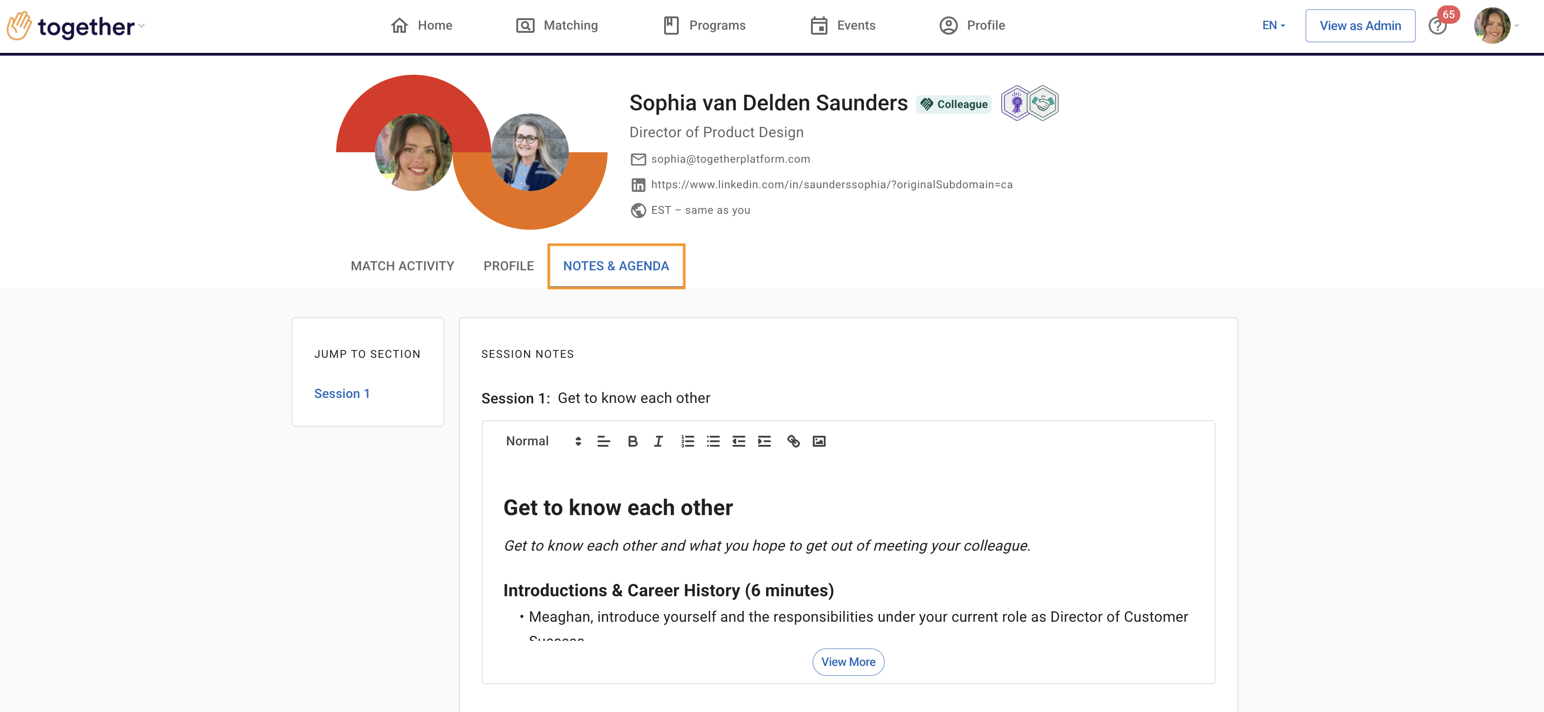Expand the EN language selector
The height and width of the screenshot is (712, 1544).
coord(1273,25)
